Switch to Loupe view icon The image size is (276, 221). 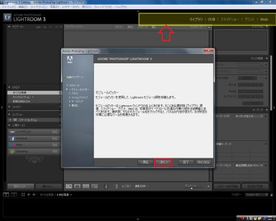pyautogui.click(x=77, y=186)
